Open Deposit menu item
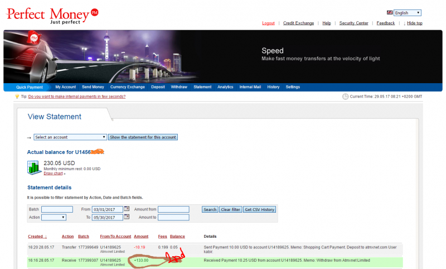This screenshot has height=269, width=446. [158, 87]
